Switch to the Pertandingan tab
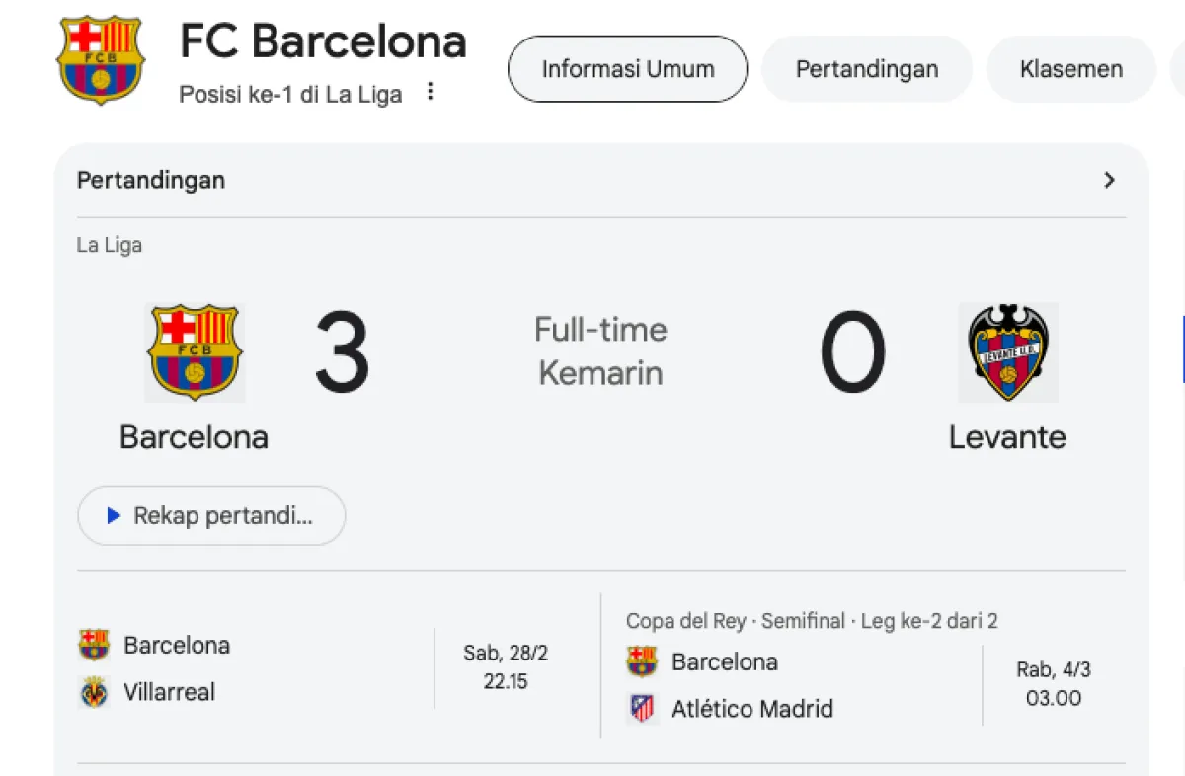 (867, 69)
